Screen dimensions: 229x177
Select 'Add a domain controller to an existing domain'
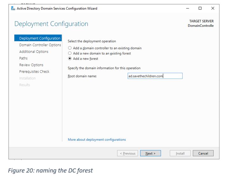[x=70, y=48]
